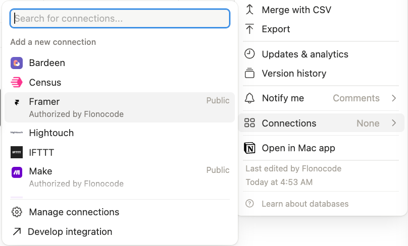Open the Develop integration link
408x246 pixels.
120,231
